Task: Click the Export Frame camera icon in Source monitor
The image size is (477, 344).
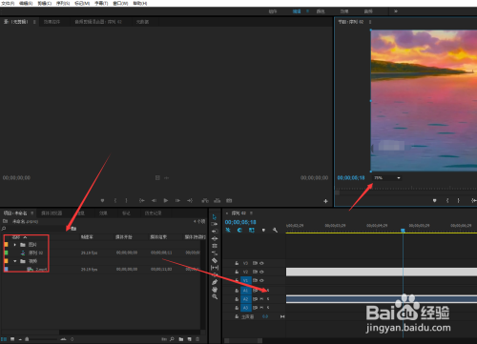Action: [229, 200]
